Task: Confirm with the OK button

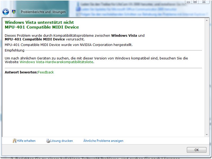Action: (197, 150)
